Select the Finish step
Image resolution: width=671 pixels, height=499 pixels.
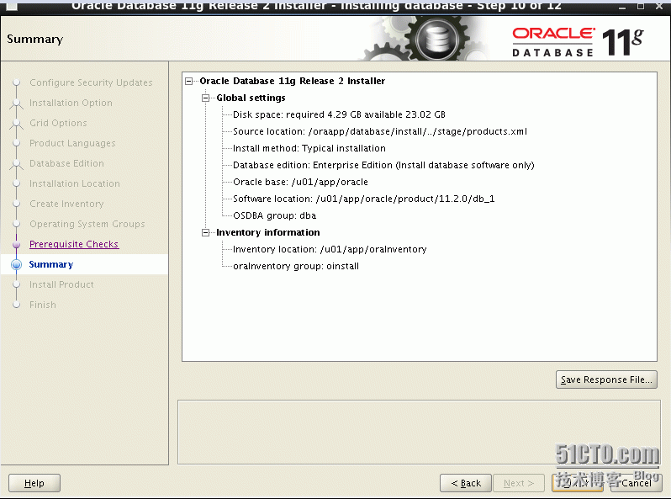click(42, 305)
